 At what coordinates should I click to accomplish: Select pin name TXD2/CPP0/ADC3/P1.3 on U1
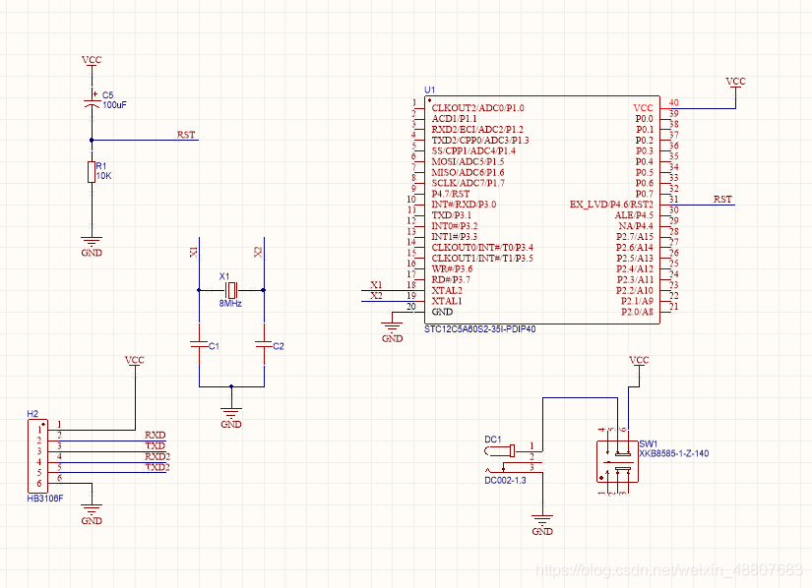point(480,141)
